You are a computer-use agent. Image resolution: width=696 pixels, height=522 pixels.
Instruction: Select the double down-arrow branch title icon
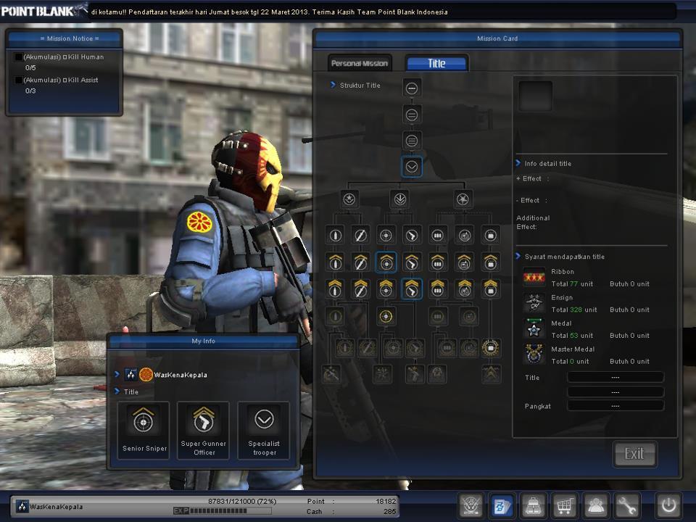click(399, 199)
